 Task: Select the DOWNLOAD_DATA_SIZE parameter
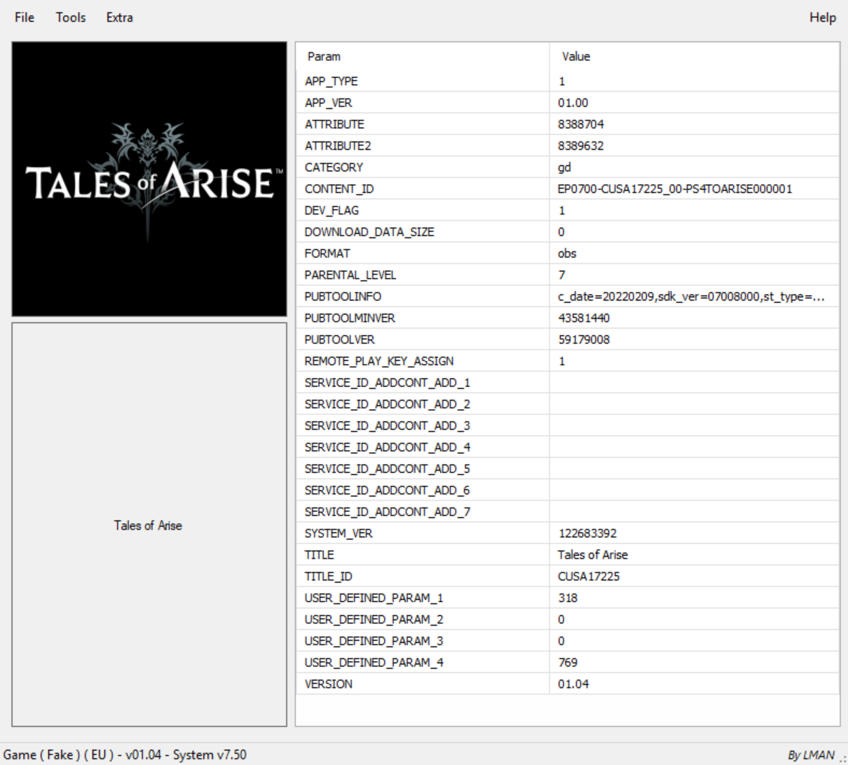(369, 232)
